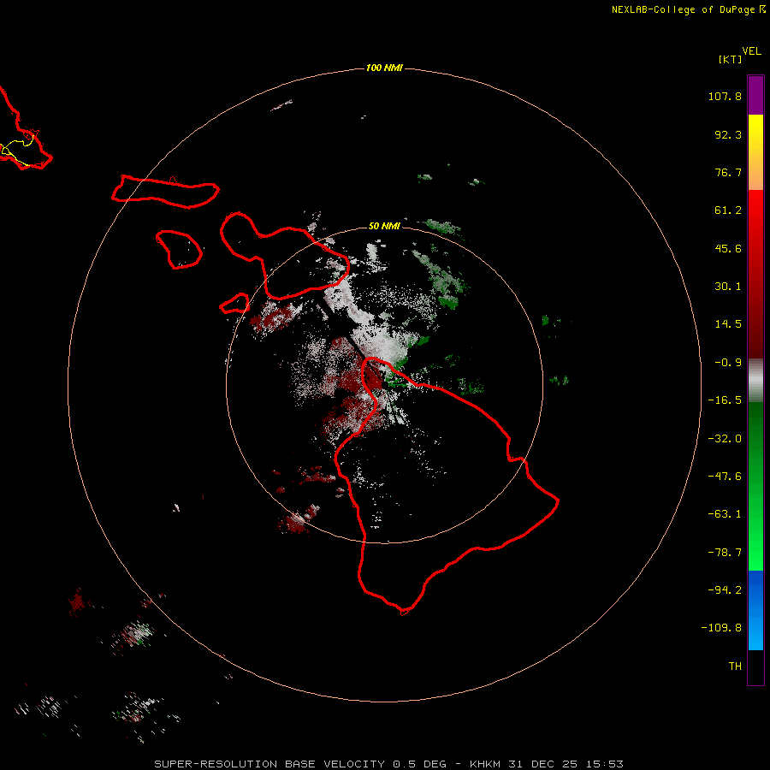Click the VEL legend title
This screenshot has width=770, height=770.
[x=751, y=51]
